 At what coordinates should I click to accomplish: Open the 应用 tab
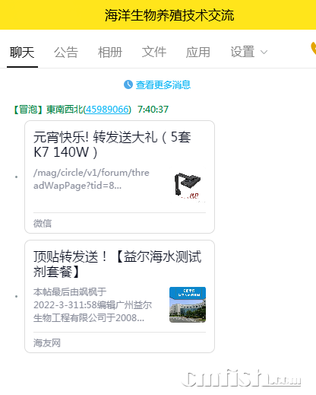coord(198,53)
